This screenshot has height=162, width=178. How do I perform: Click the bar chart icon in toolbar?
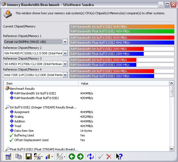(48, 157)
